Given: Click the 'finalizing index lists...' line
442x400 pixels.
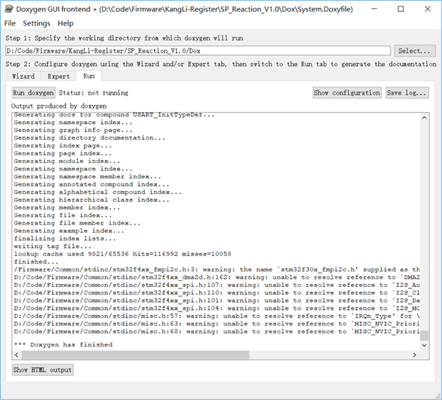Looking at the screenshot, I should (65, 239).
